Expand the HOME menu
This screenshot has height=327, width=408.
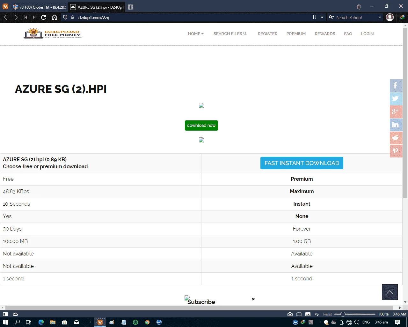tap(196, 34)
